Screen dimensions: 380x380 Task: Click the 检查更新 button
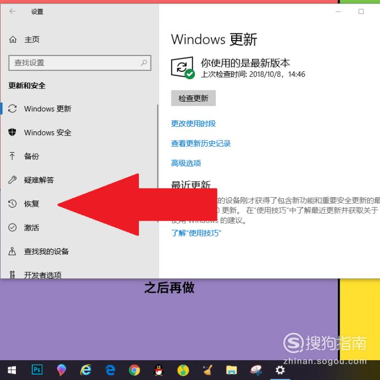(x=193, y=98)
